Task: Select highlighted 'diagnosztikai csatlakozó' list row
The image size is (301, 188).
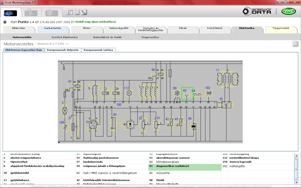Action: pyautogui.click(x=185, y=167)
